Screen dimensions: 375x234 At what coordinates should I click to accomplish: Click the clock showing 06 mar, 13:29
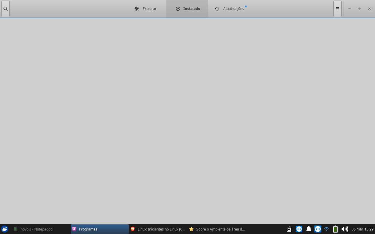362,229
